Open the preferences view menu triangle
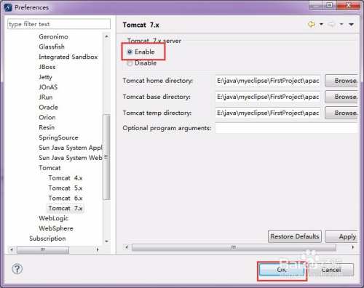364x288 pixels. 351,24
